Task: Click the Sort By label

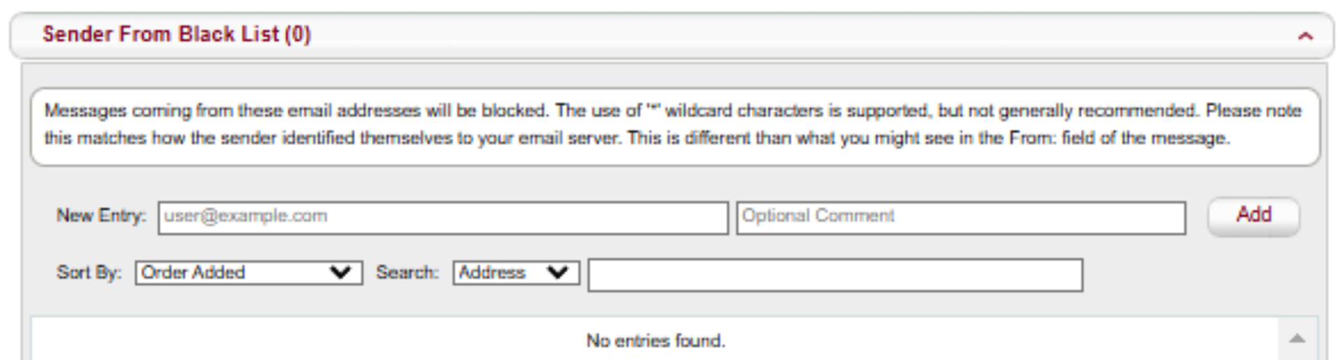Action: pyautogui.click(x=89, y=272)
